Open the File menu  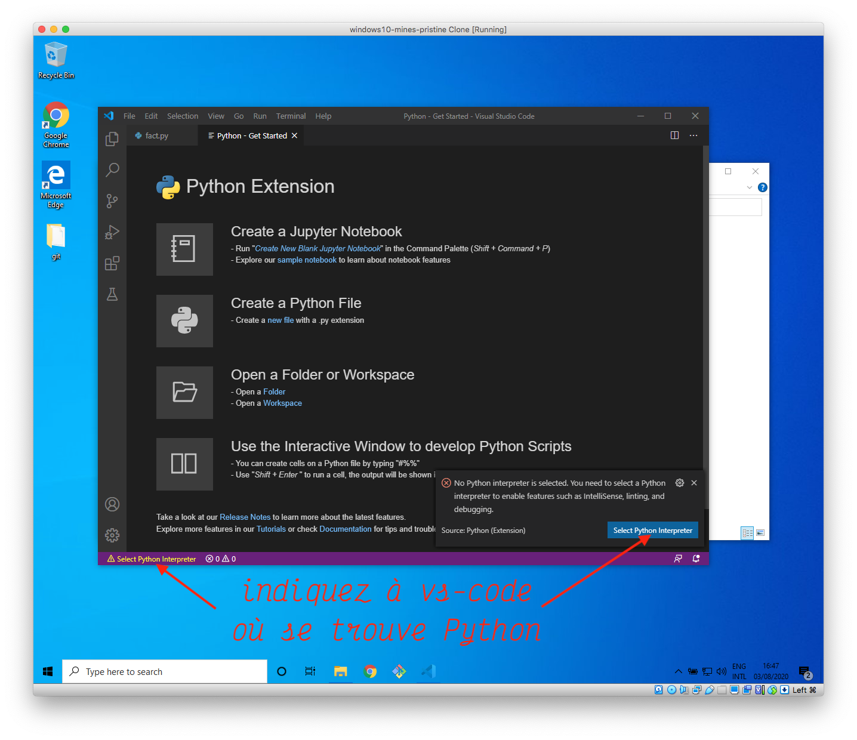pyautogui.click(x=130, y=116)
